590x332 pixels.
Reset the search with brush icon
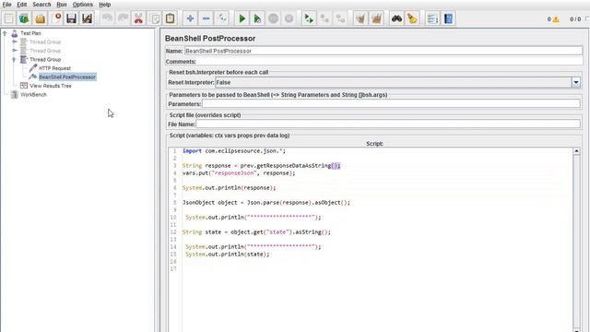412,18
